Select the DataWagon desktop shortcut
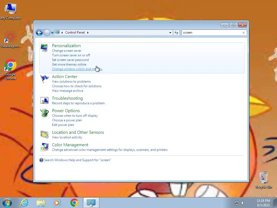277x208 pixels. click(x=11, y=39)
